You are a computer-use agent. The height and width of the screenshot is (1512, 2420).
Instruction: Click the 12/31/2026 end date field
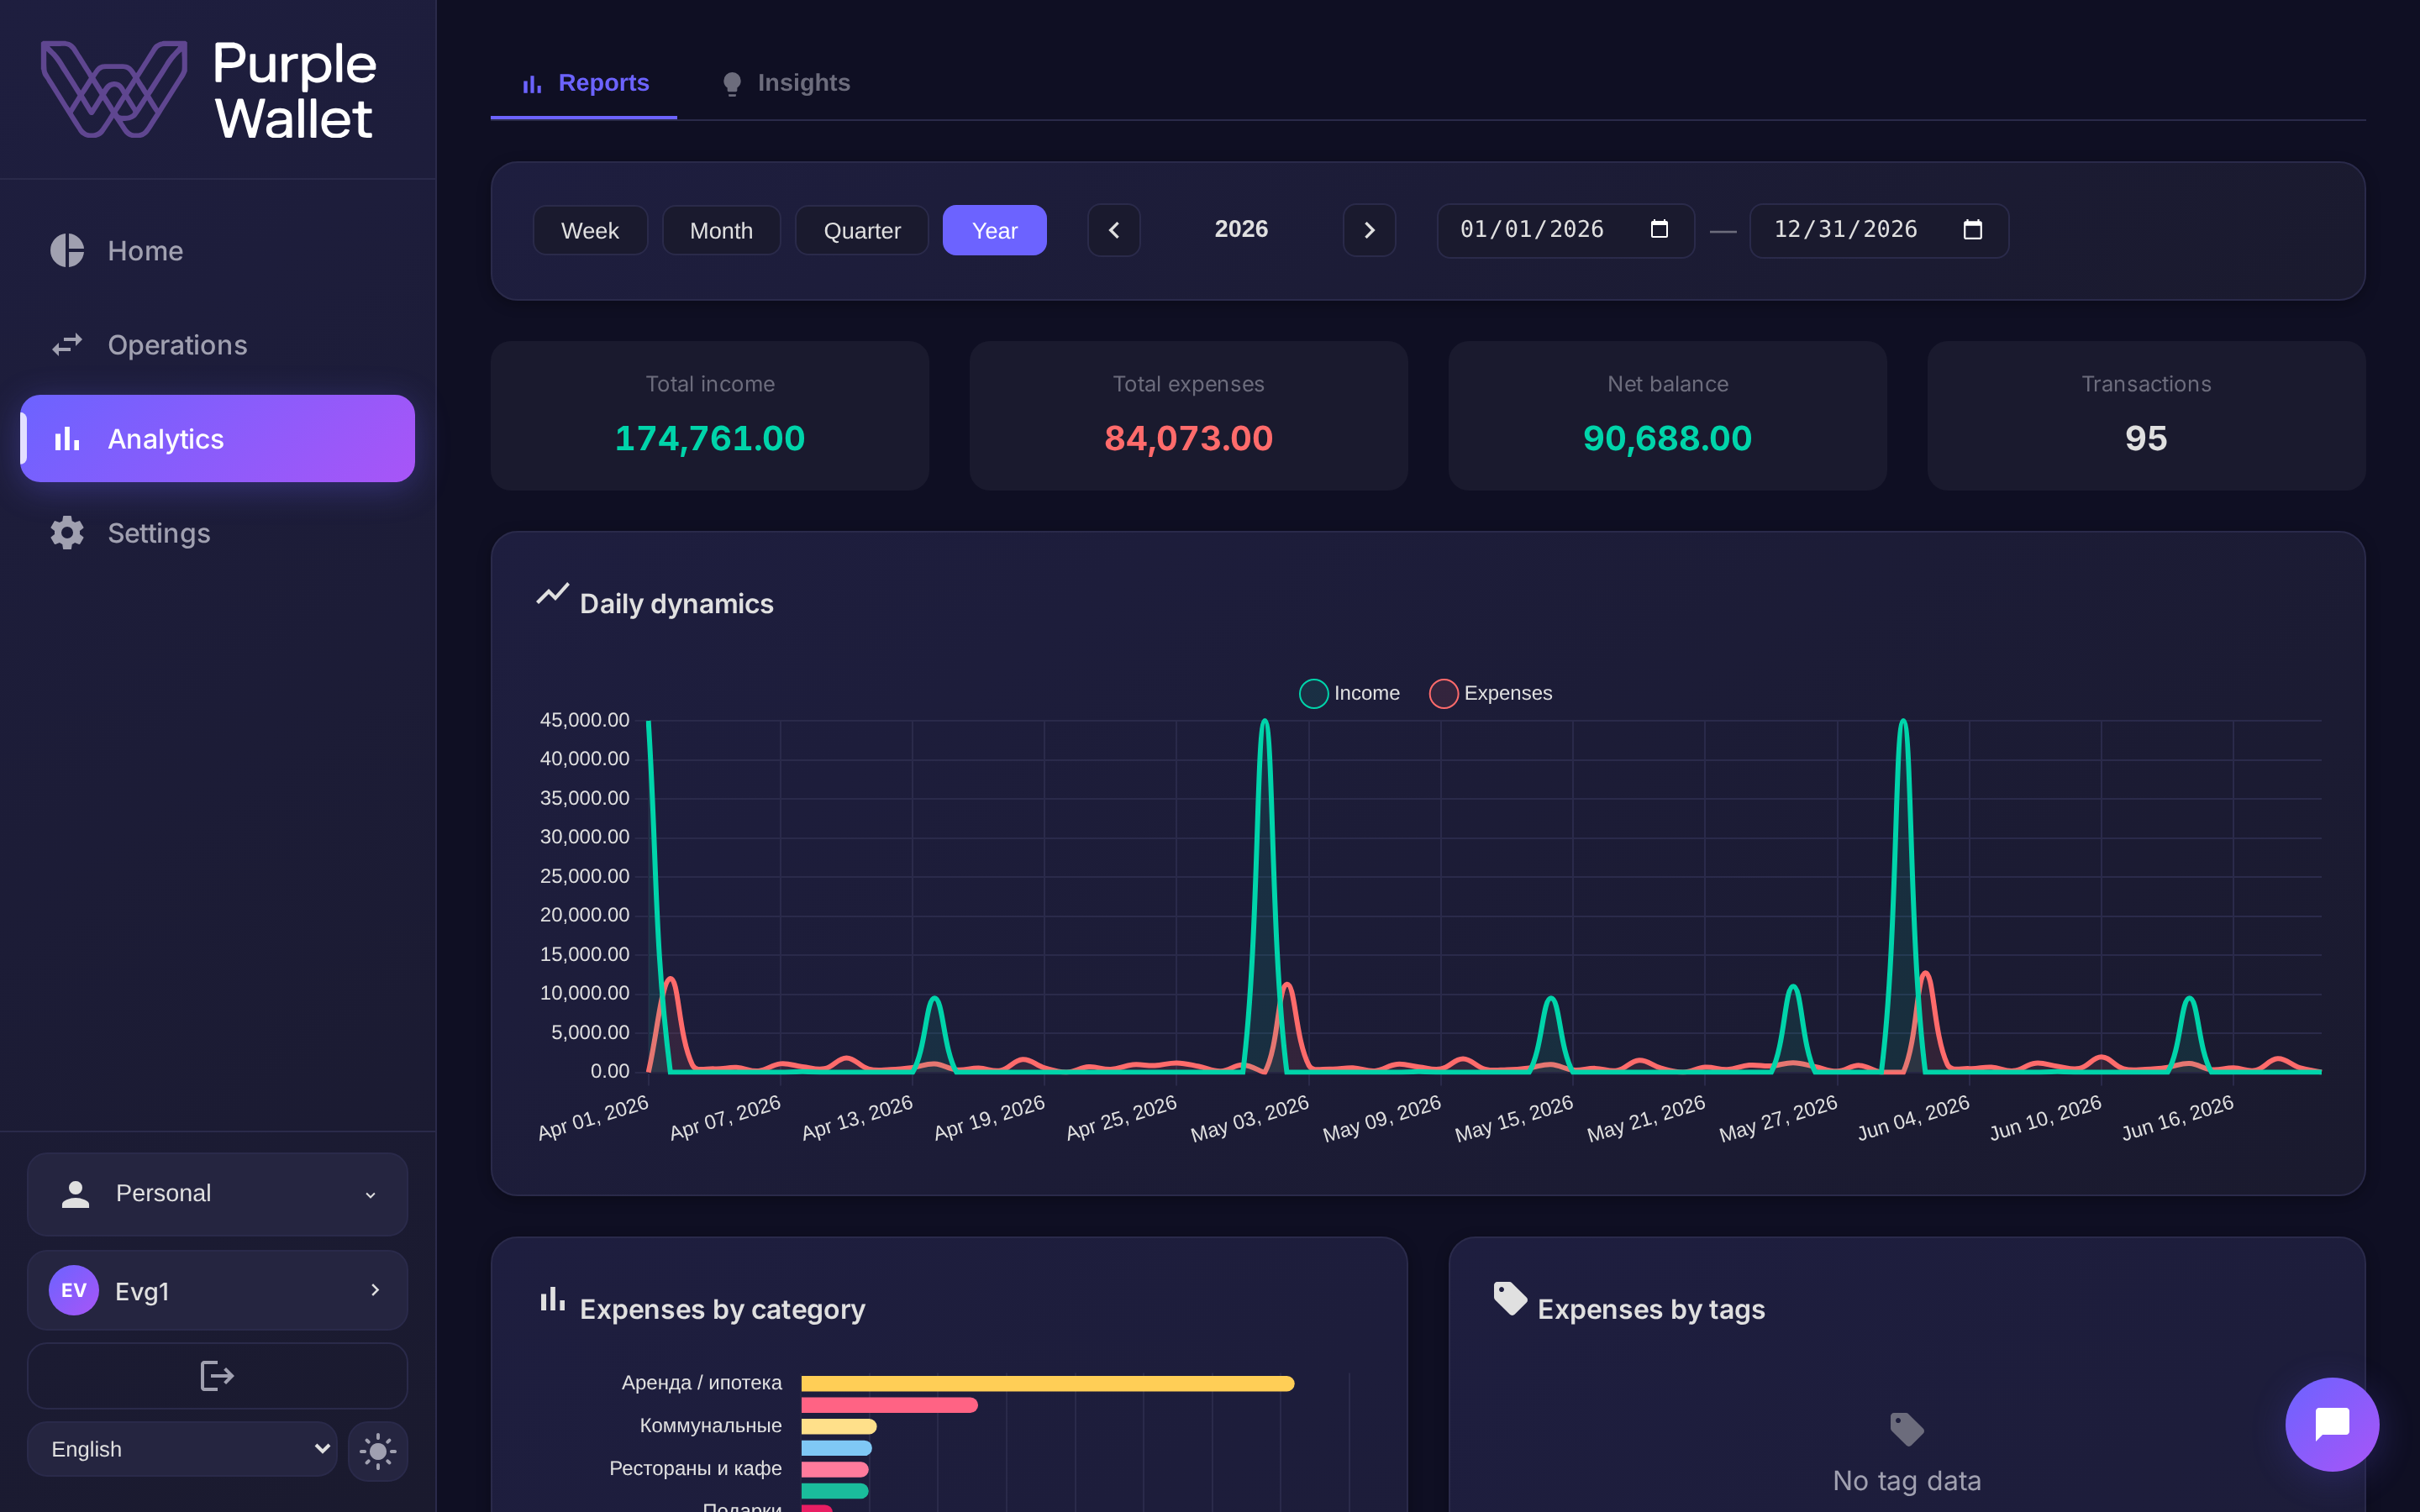pyautogui.click(x=1878, y=230)
